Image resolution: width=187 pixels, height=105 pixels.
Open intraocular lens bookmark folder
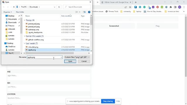(172, 12)
